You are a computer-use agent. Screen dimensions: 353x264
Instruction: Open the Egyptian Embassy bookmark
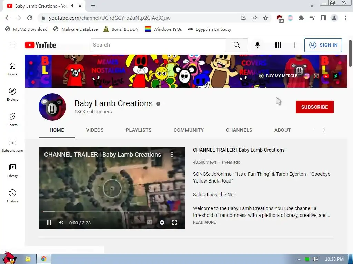209,29
